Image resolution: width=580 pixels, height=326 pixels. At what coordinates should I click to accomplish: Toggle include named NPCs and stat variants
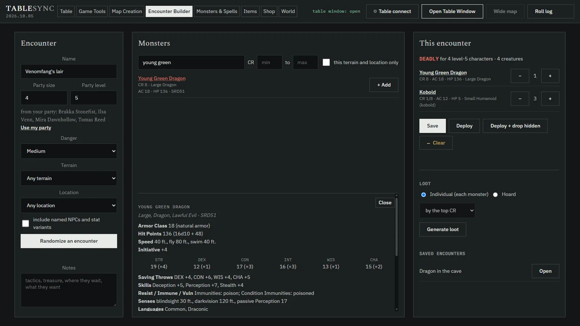[x=25, y=223]
